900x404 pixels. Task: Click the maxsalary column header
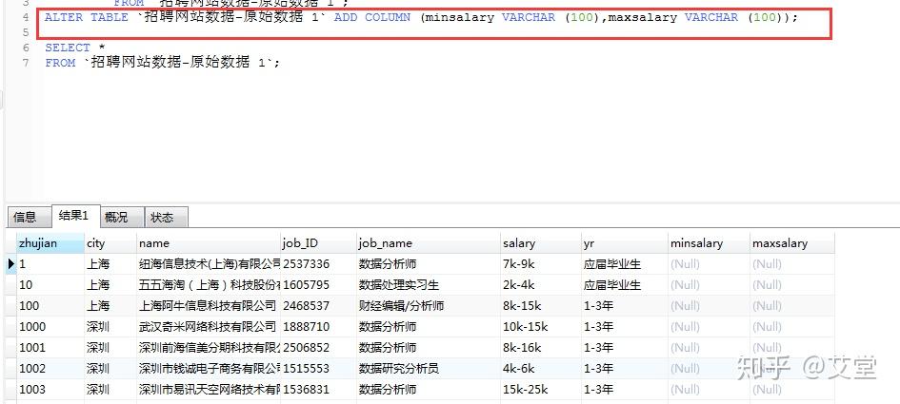[x=792, y=243]
